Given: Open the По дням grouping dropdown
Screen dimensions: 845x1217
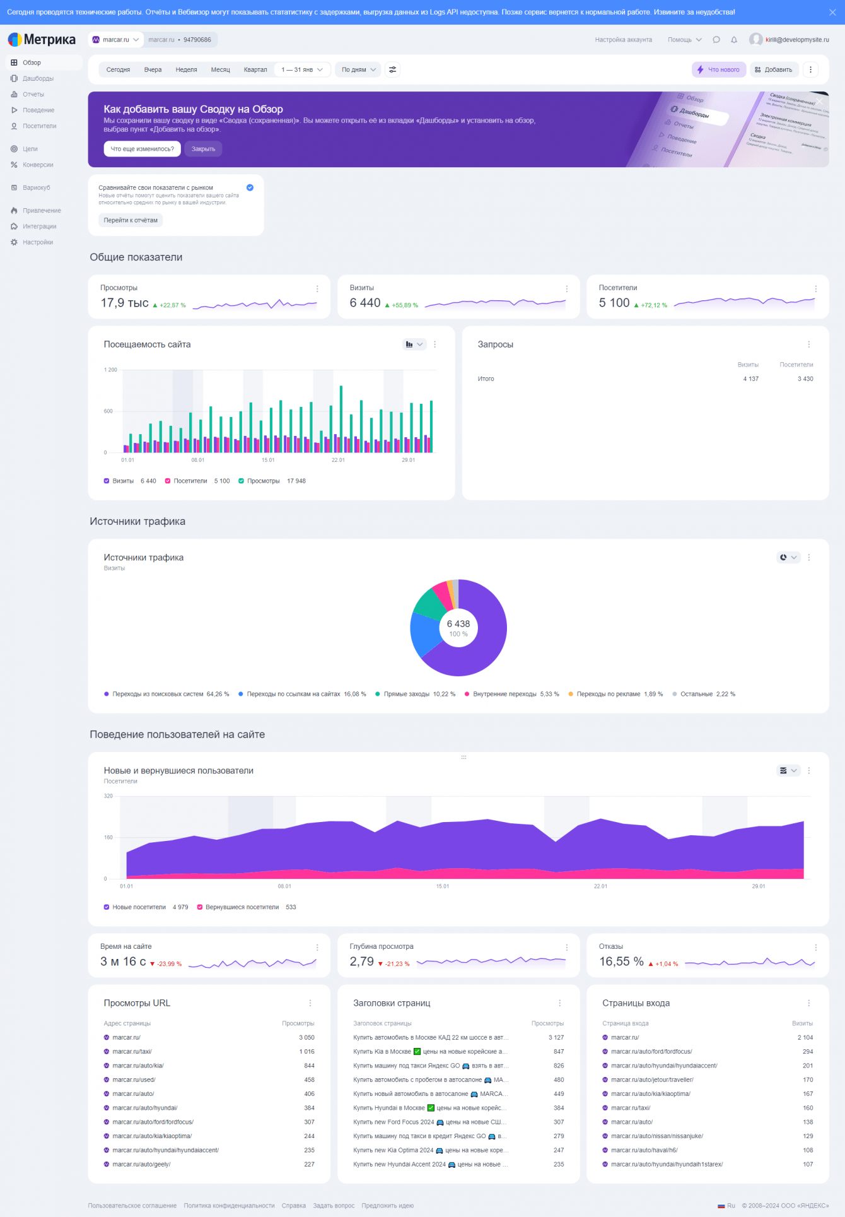Looking at the screenshot, I should point(358,70).
